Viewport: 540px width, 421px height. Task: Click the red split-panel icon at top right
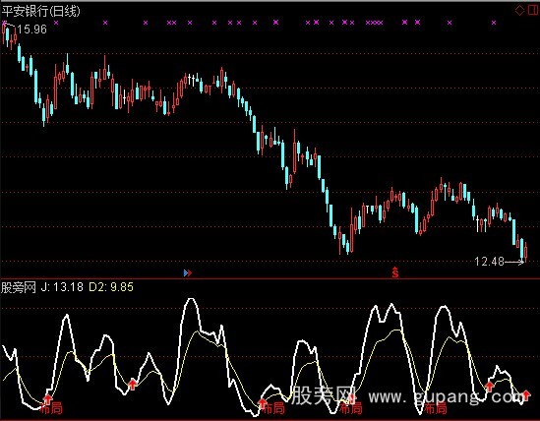[533, 10]
